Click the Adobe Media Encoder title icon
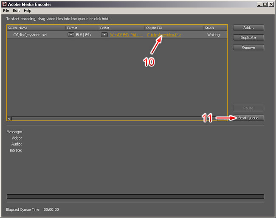The width and height of the screenshot is (276, 218). 4,4
